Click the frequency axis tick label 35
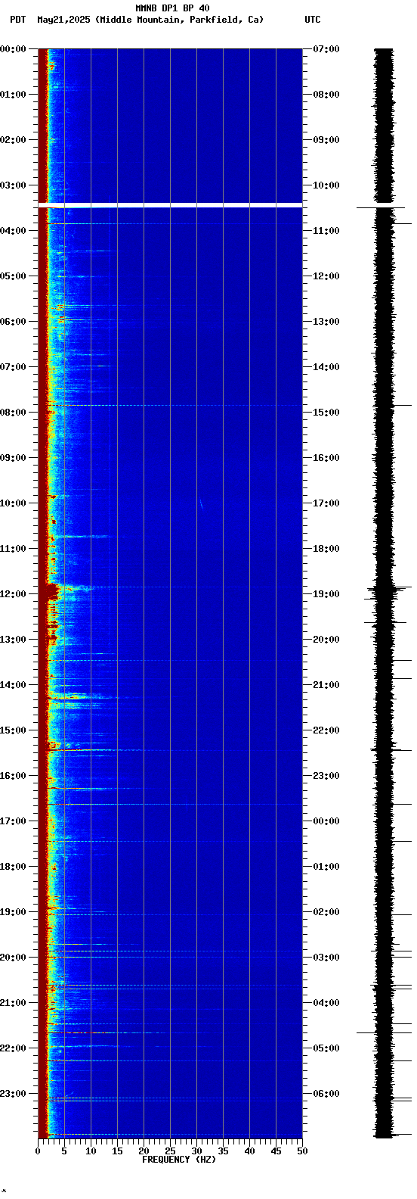Screen dimensions: 417x1199 [x=223, y=1151]
